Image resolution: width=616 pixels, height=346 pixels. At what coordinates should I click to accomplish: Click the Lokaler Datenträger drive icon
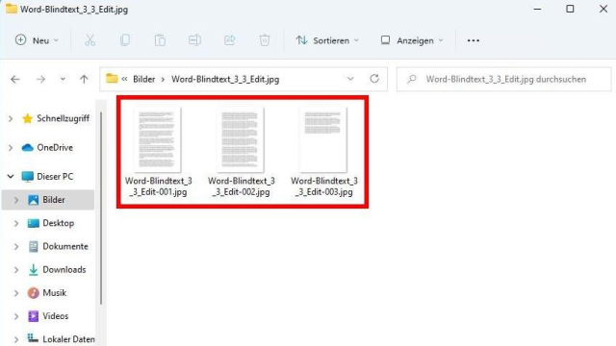pyautogui.click(x=34, y=338)
